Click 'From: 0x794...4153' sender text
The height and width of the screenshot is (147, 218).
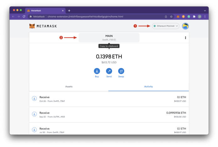pyautogui.click(x=56, y=117)
